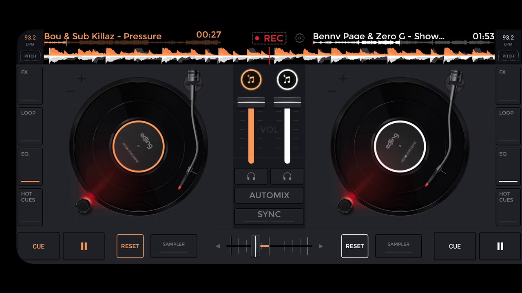522x293 pixels.
Task: Reset the right deck with white RESET
Action: 355,246
